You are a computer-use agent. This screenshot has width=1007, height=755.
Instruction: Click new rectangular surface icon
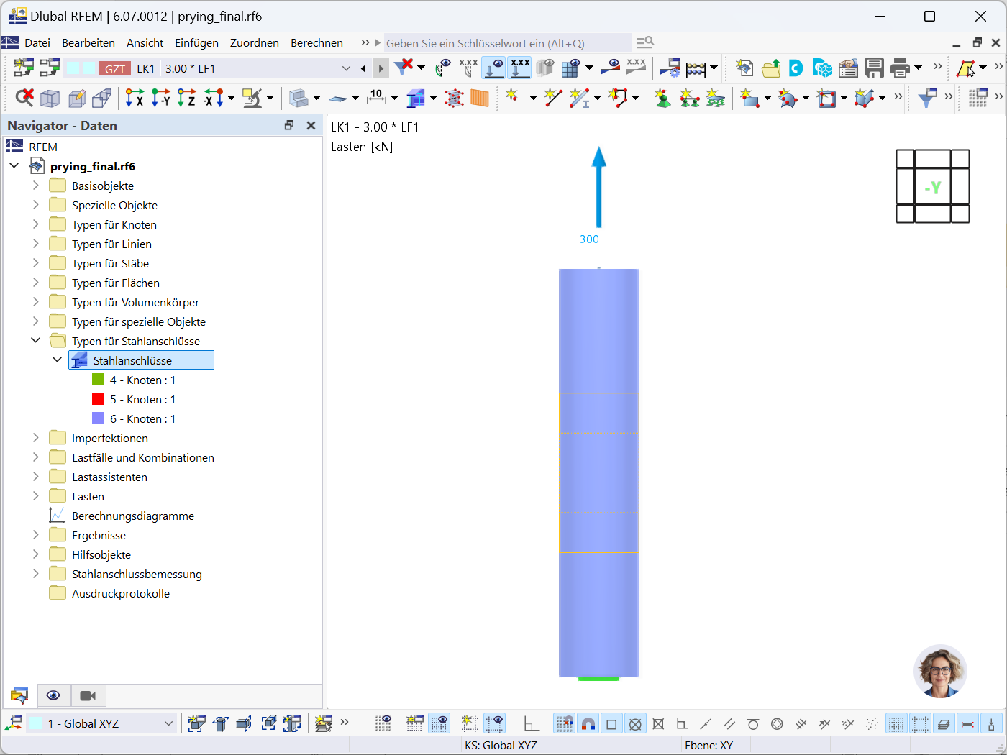749,98
